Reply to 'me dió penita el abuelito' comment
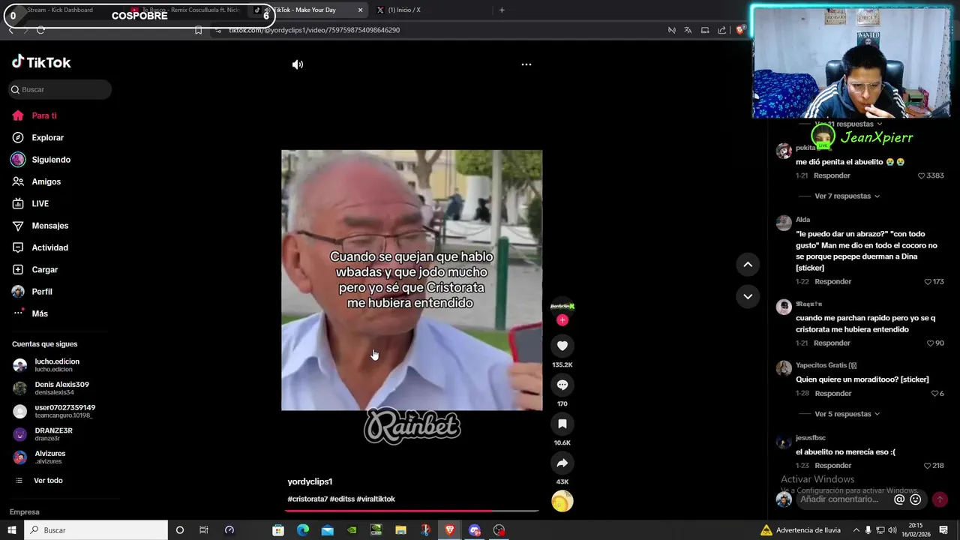 832,175
